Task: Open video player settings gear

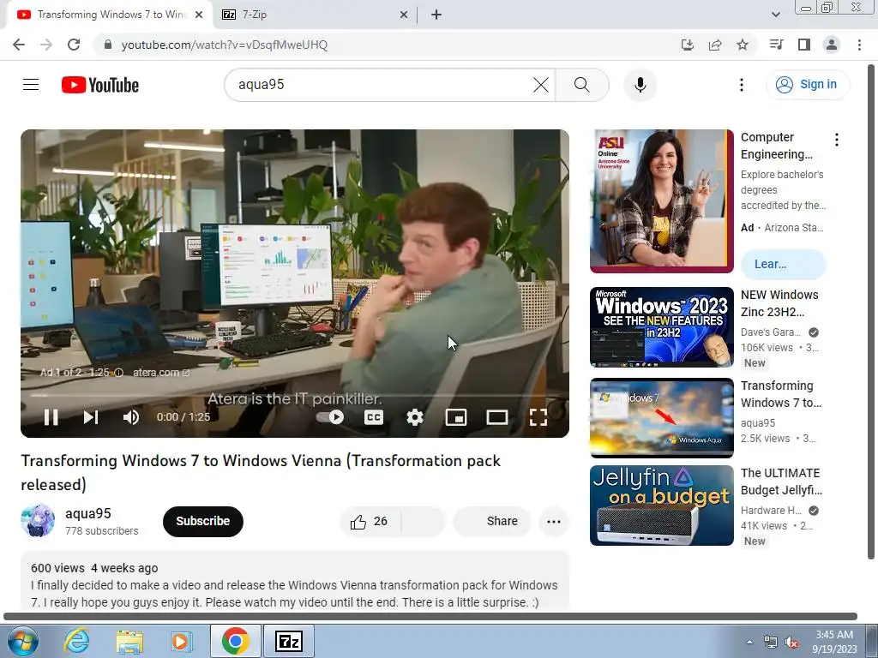Action: click(x=415, y=417)
